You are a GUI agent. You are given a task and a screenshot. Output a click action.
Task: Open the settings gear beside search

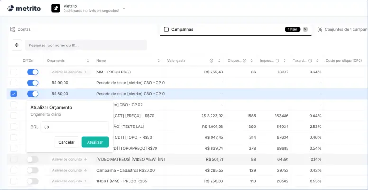[17, 45]
